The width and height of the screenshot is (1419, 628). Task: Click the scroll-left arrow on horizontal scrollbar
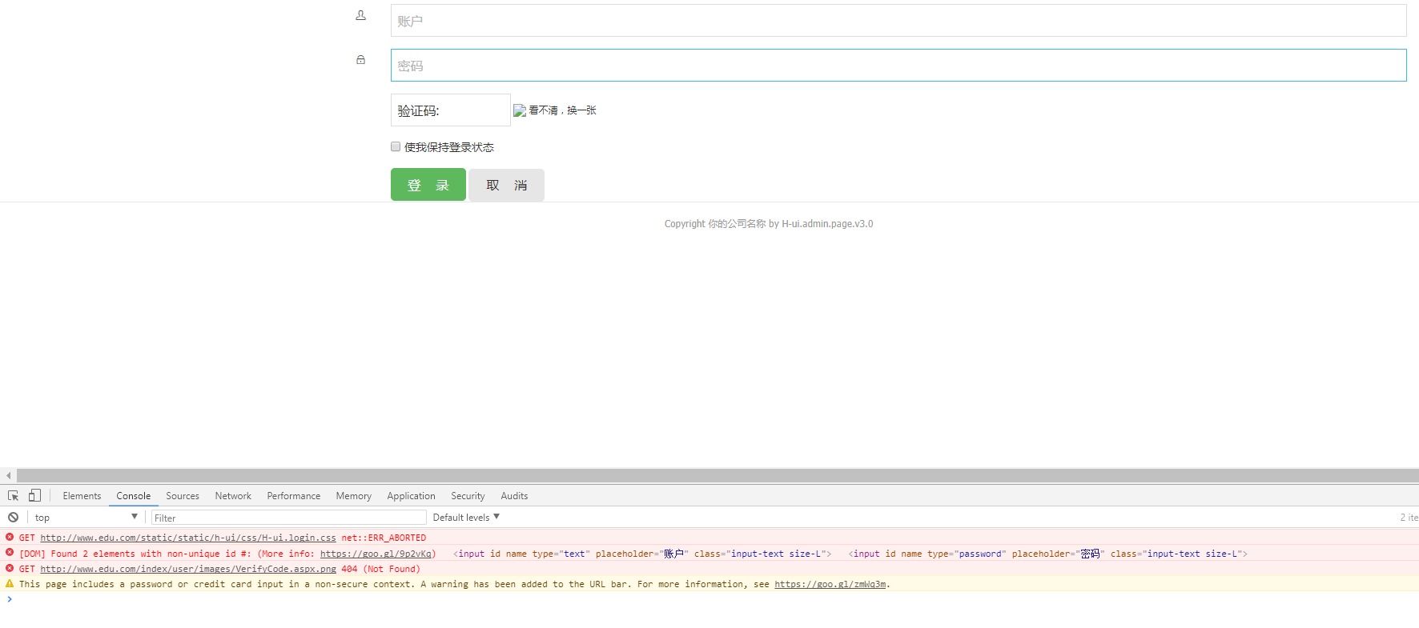pos(8,475)
